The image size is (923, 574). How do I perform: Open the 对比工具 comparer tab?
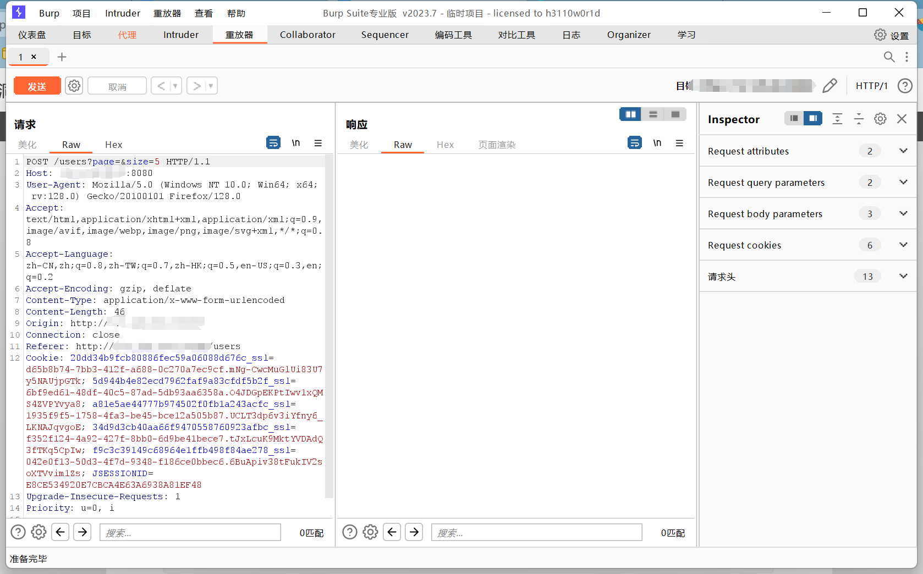517,35
